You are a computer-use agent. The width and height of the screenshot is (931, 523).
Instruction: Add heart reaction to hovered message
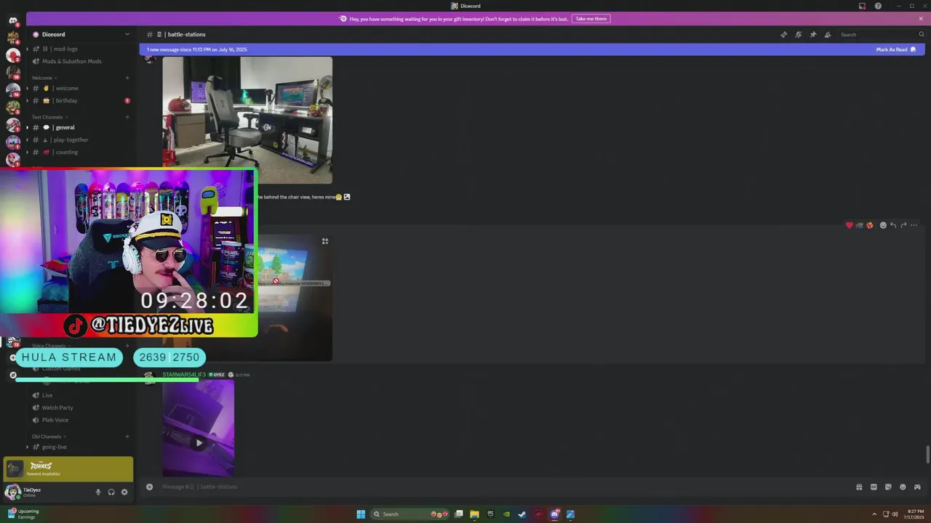849,225
